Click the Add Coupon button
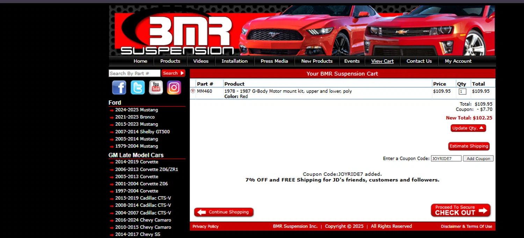Viewport: 524px width, 238px height. [478, 158]
